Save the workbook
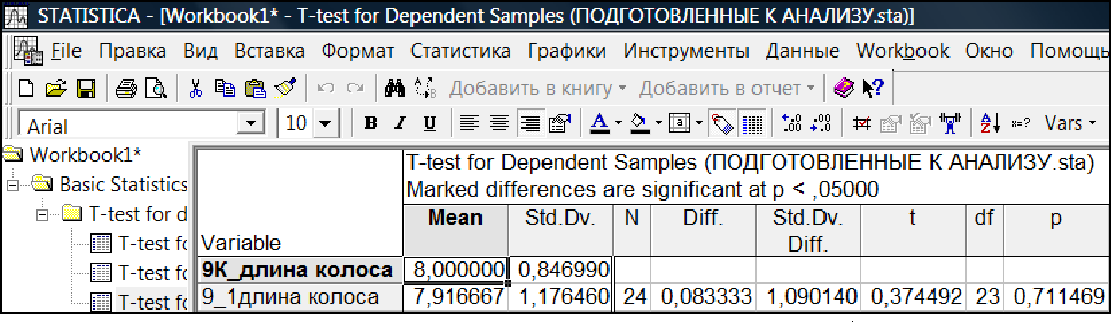Viewport: 1111px width, 322px height. pos(86,89)
